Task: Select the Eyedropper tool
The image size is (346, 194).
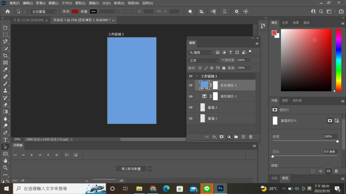Action: [5, 70]
